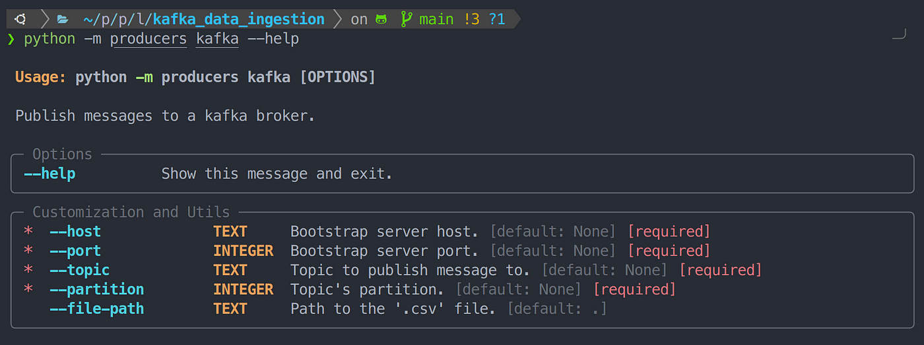Click the [required] tag on --topic row
Image resolution: width=924 pixels, height=345 pixels.
(x=721, y=270)
